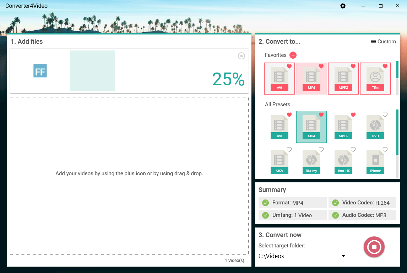The image size is (407, 273).
Task: Choose MP4 in All Presets
Action: 311,127
